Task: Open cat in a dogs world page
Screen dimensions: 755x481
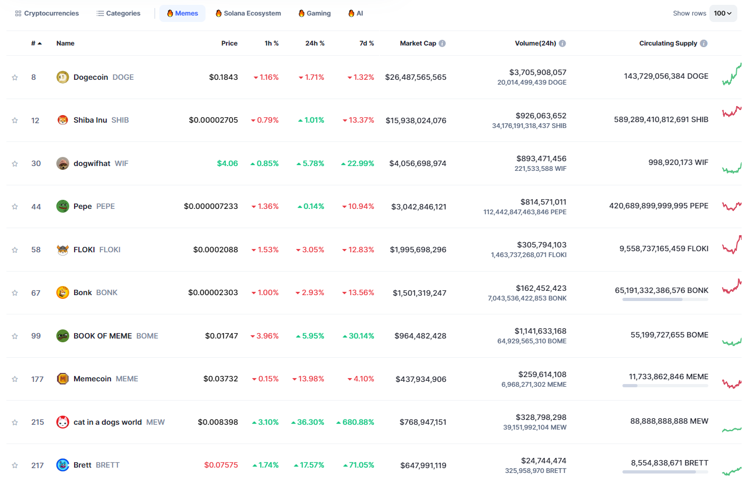Action: click(107, 422)
